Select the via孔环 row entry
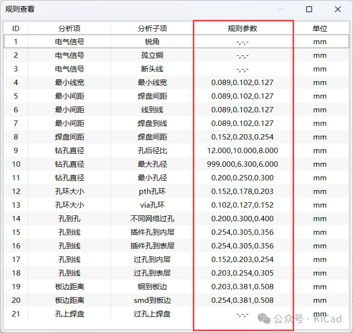This screenshot has width=353, height=333. [x=152, y=205]
